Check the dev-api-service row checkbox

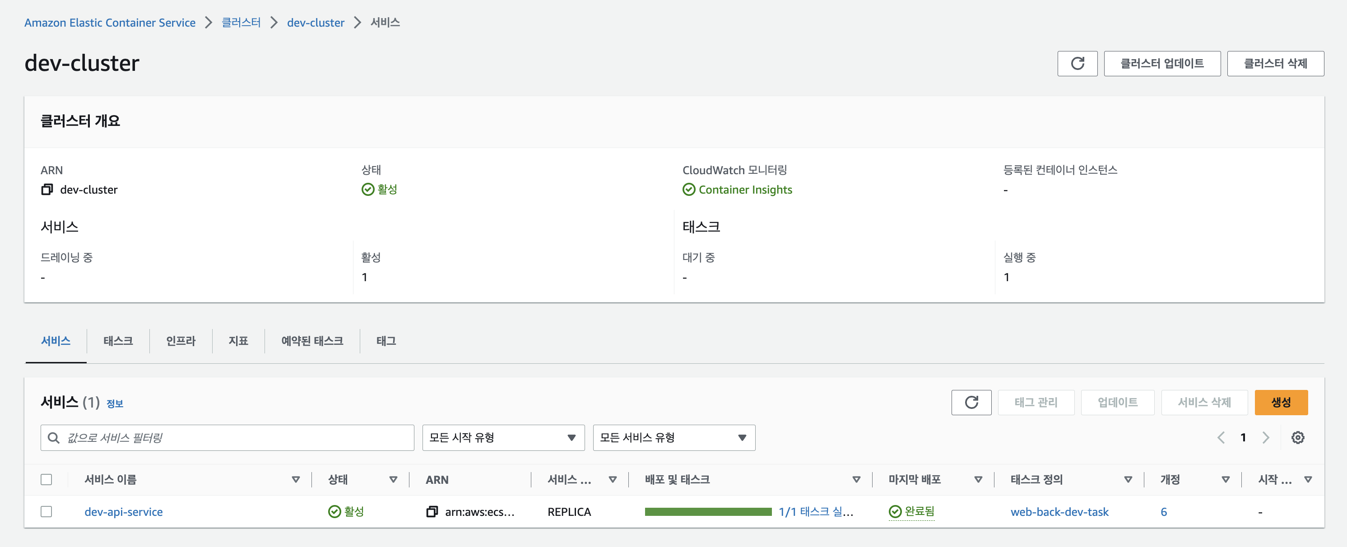point(46,511)
